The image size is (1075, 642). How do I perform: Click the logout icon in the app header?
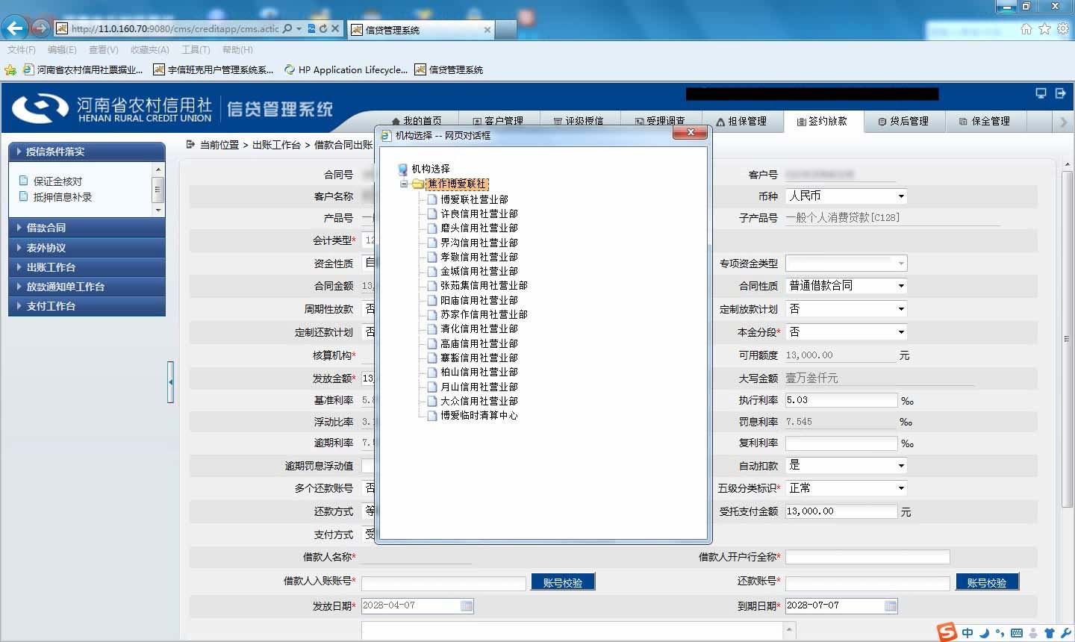[x=1060, y=93]
